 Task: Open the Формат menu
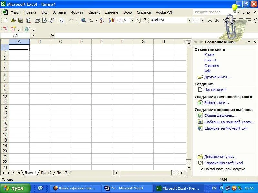coord(77,12)
